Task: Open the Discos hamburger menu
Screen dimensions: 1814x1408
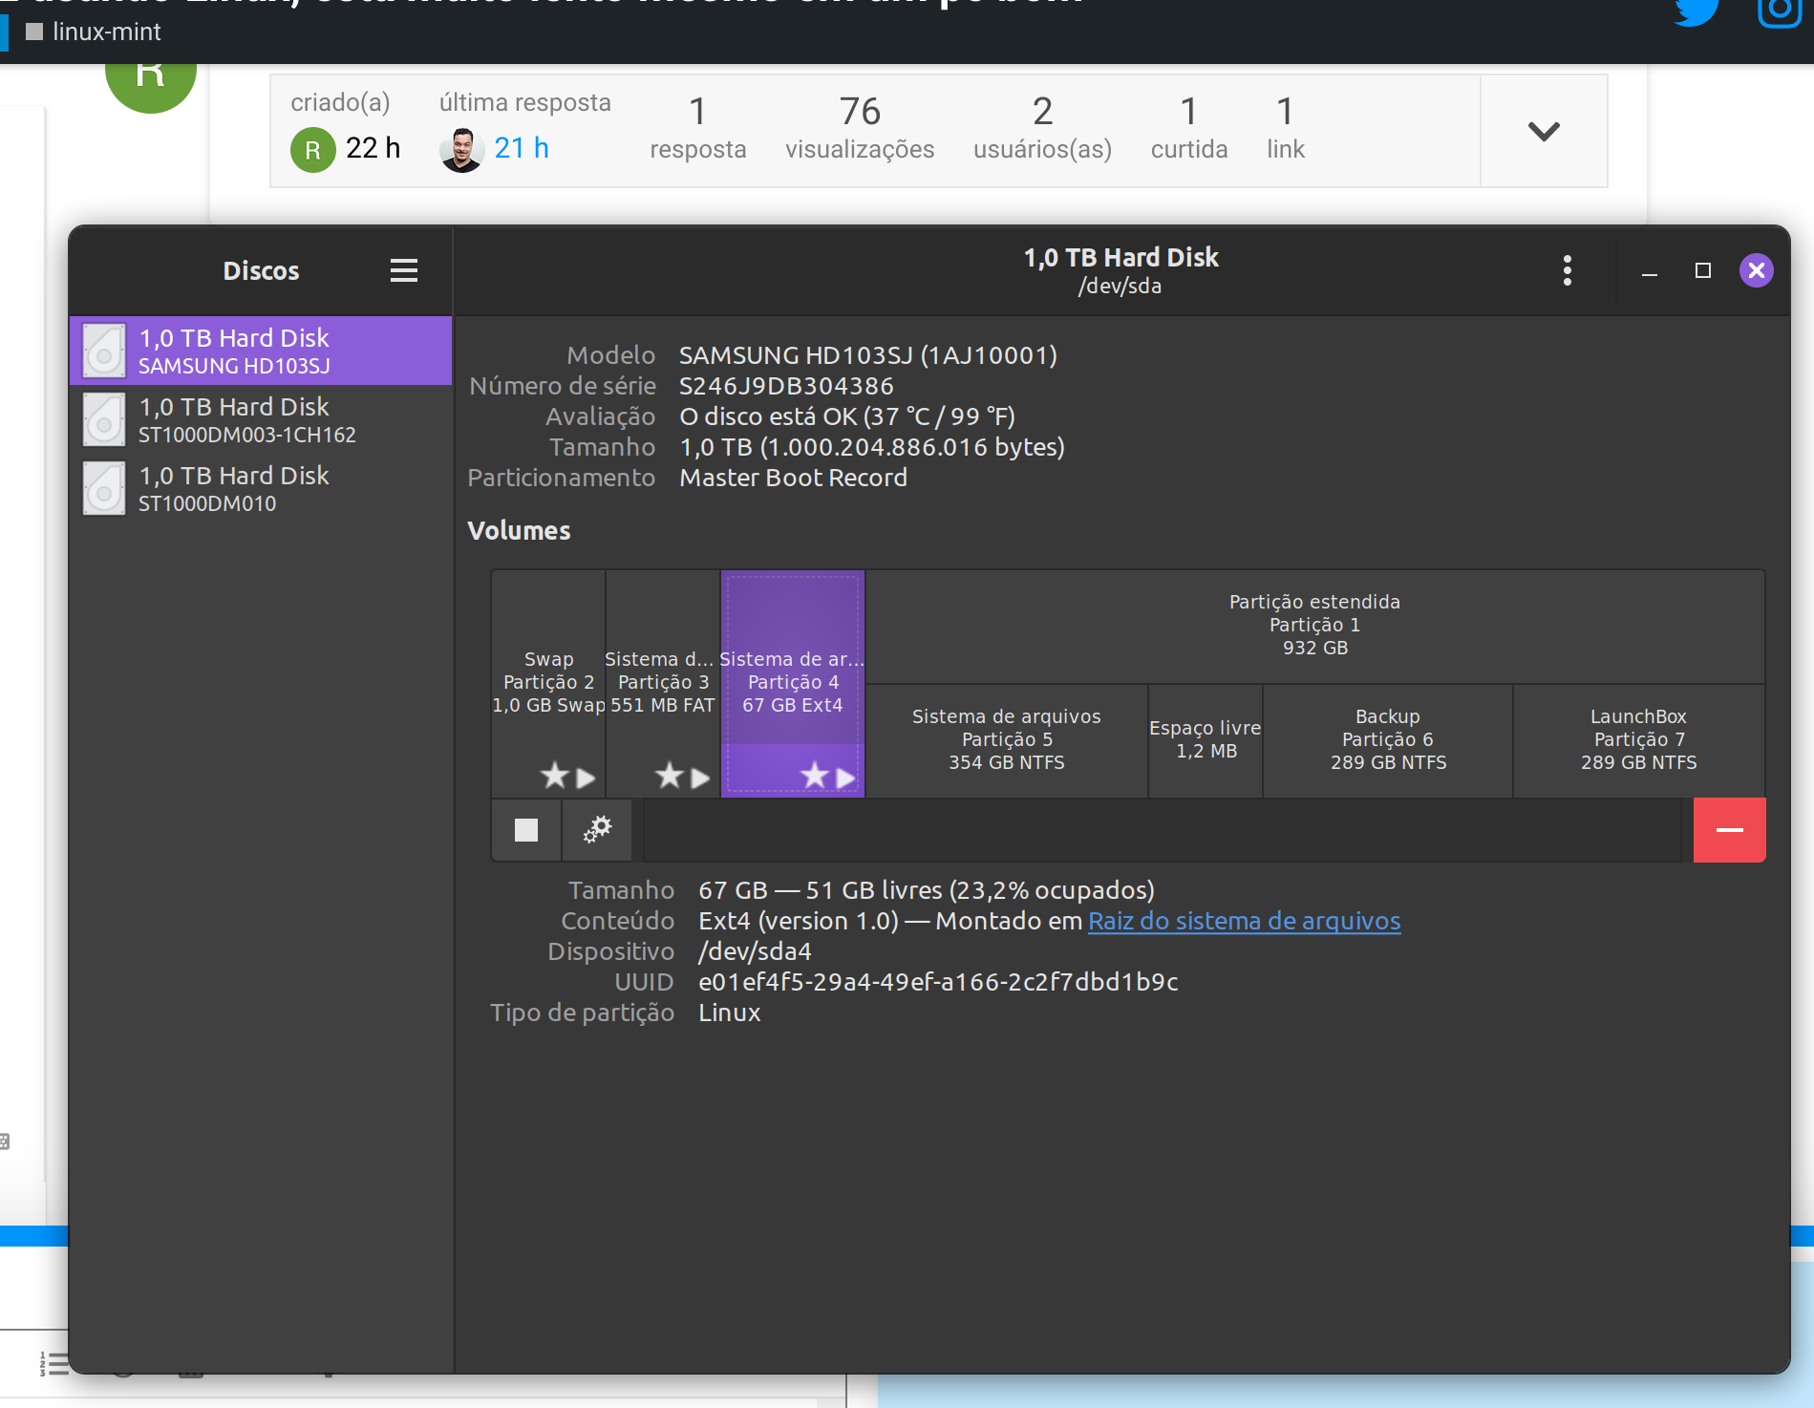Action: point(404,270)
